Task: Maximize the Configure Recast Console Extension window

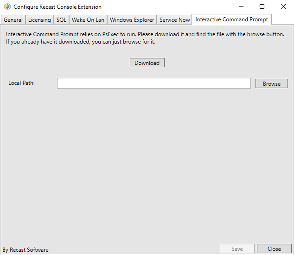Action: 262,7
